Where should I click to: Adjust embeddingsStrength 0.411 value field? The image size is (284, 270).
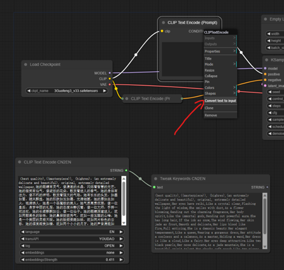pos(72,260)
